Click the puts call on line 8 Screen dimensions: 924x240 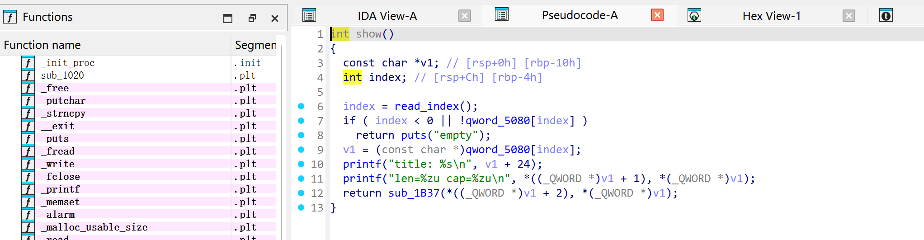click(x=414, y=135)
